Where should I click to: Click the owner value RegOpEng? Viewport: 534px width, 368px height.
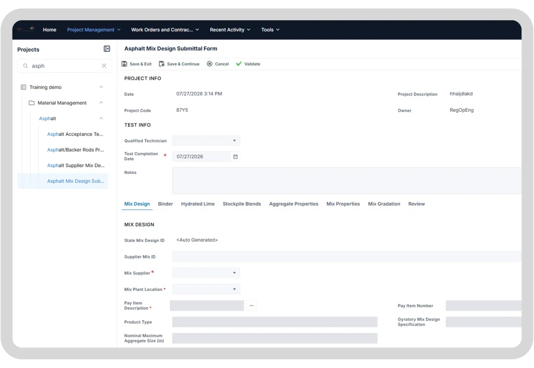coord(462,110)
